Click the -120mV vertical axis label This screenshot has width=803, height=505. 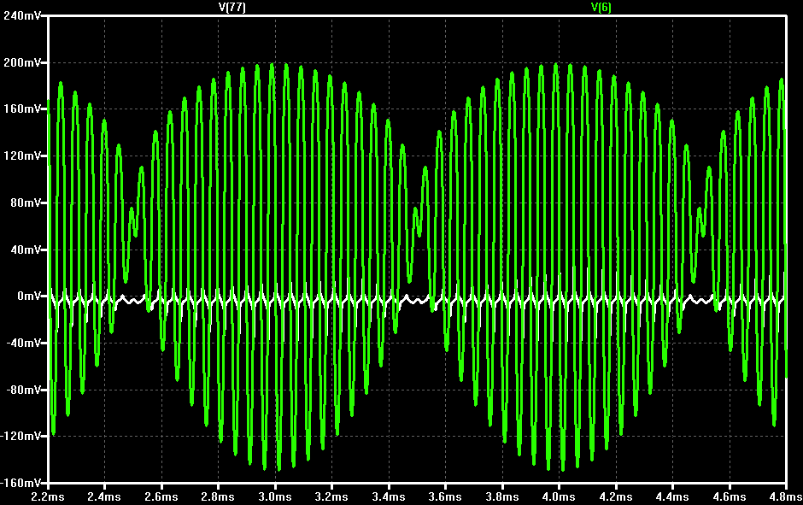pos(21,436)
